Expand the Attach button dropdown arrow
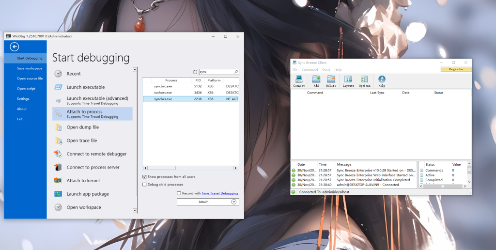Image resolution: width=496 pixels, height=250 pixels. tap(234, 202)
